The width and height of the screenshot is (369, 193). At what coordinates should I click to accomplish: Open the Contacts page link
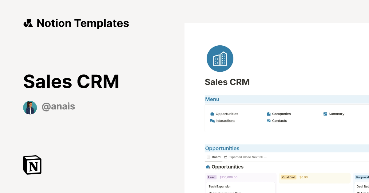pyautogui.click(x=279, y=120)
